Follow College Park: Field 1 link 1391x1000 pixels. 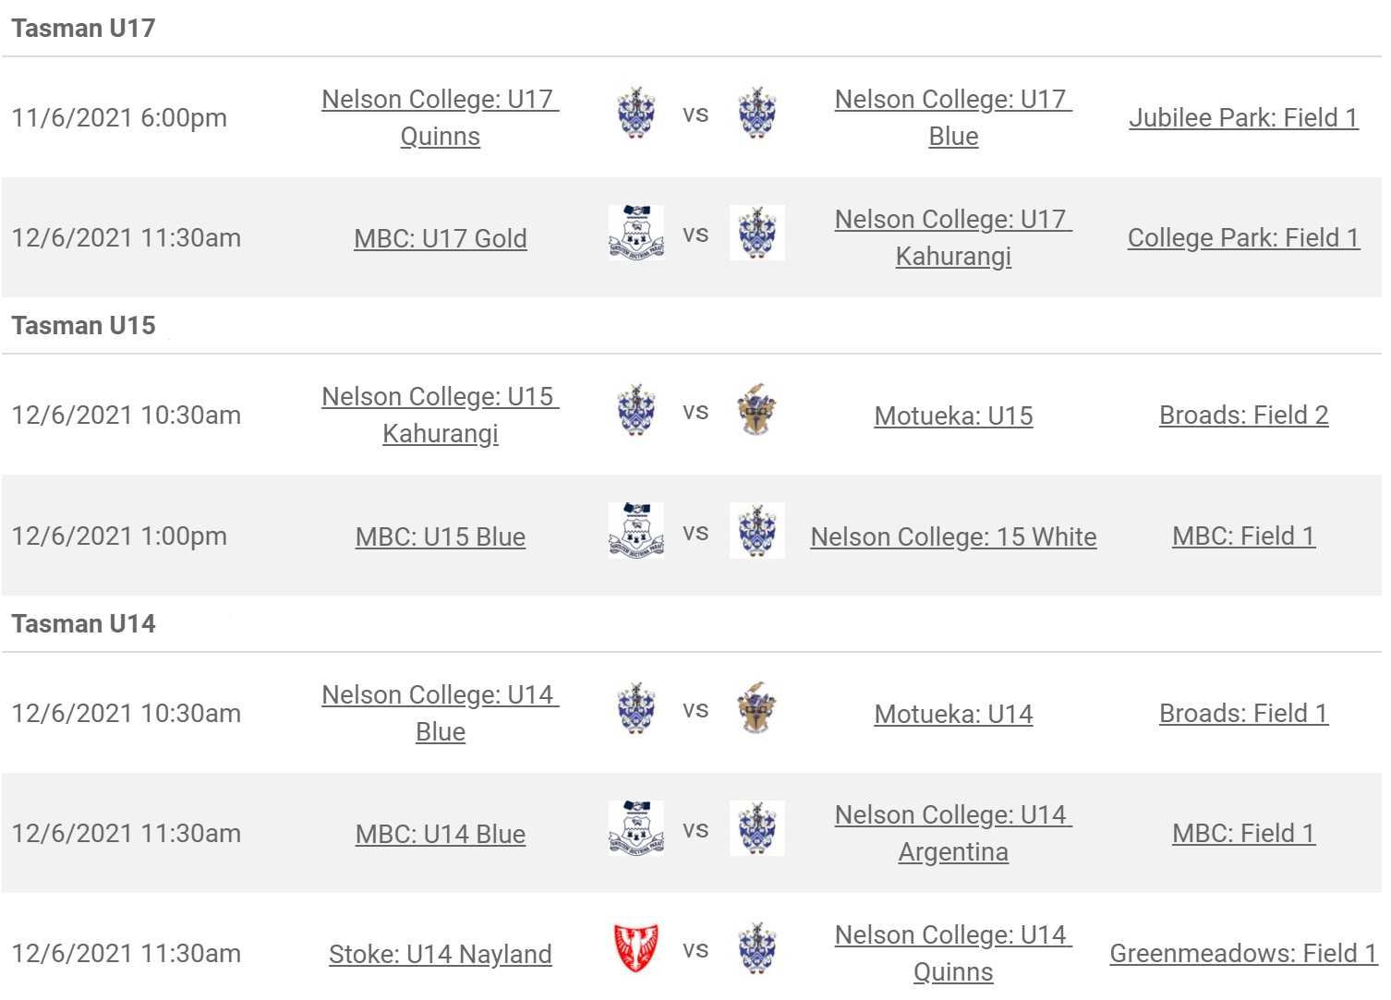[x=1243, y=237]
